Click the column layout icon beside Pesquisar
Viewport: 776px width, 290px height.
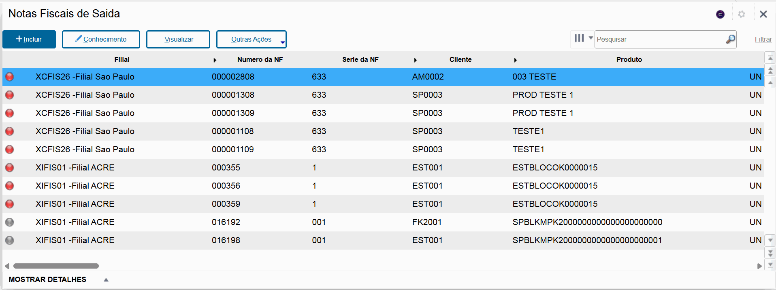click(579, 38)
